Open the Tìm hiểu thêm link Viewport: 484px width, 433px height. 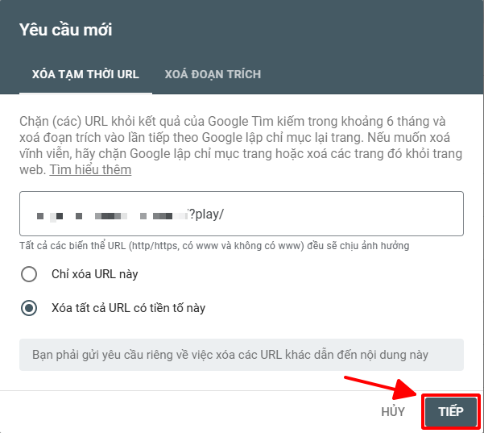tap(90, 170)
